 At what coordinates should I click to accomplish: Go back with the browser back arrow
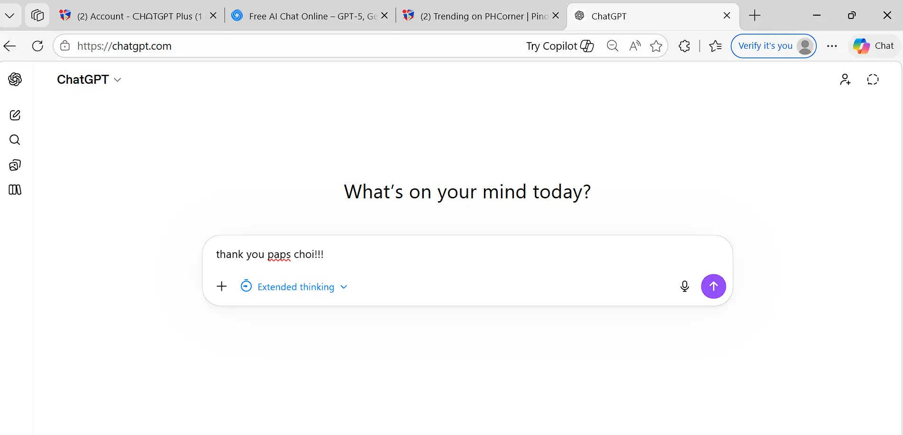point(10,46)
